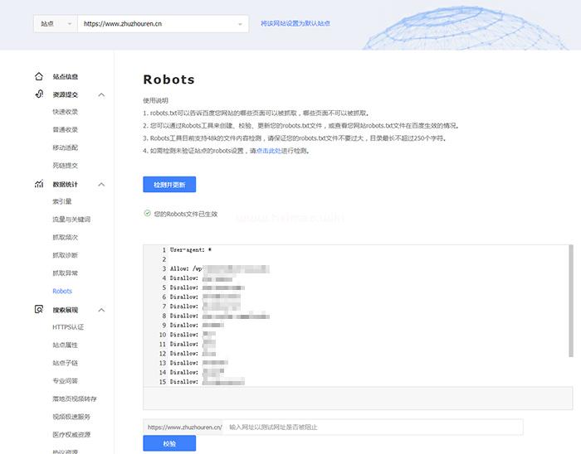Go to HTTPS认证 in the sidebar

click(68, 327)
